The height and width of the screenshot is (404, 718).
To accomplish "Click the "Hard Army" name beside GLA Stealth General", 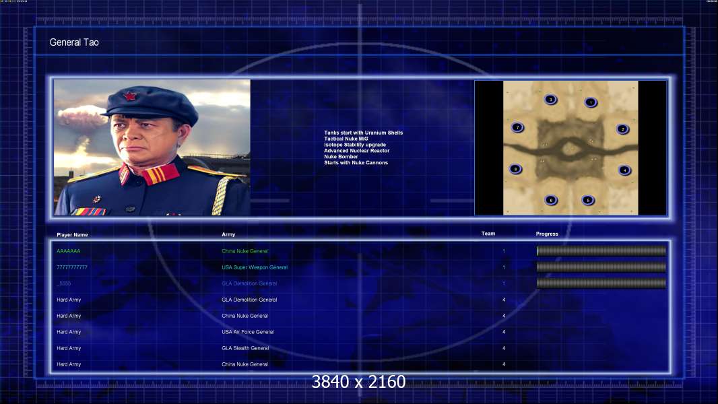I will (x=69, y=348).
